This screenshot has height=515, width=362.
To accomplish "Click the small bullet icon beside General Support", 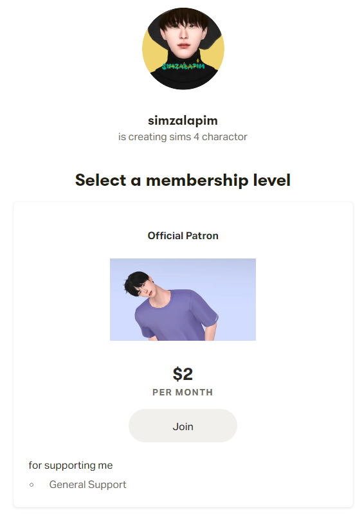I will (x=32, y=485).
